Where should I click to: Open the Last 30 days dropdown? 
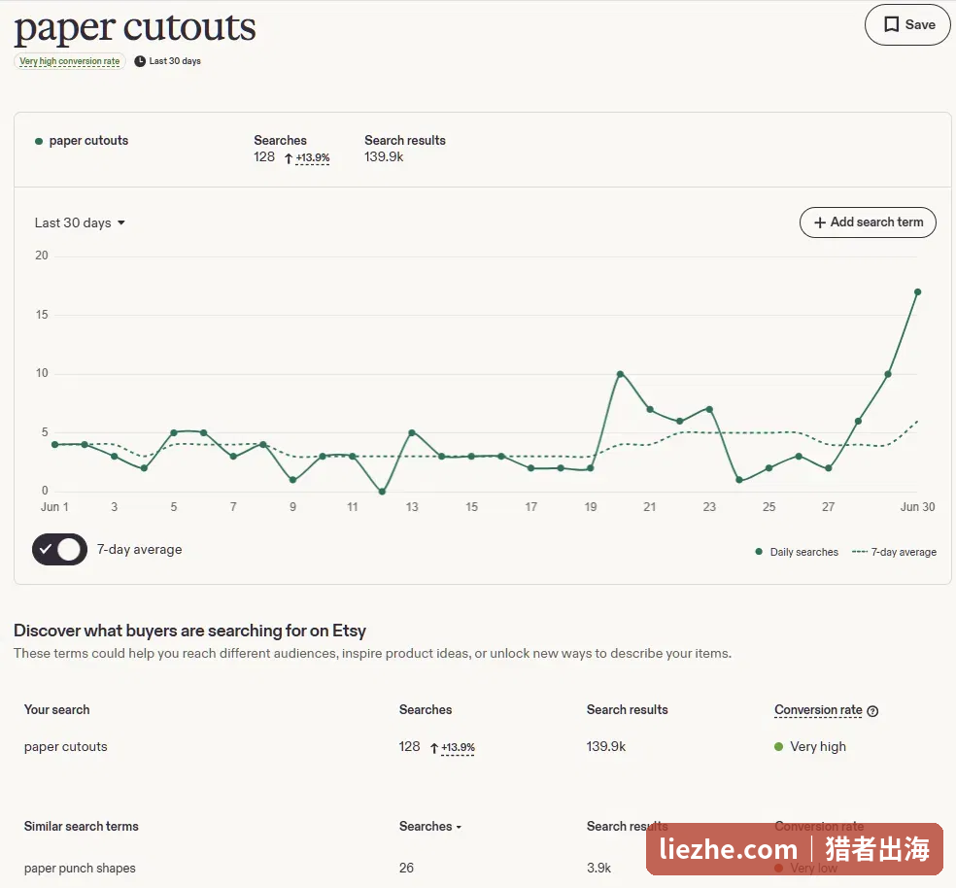tap(80, 223)
